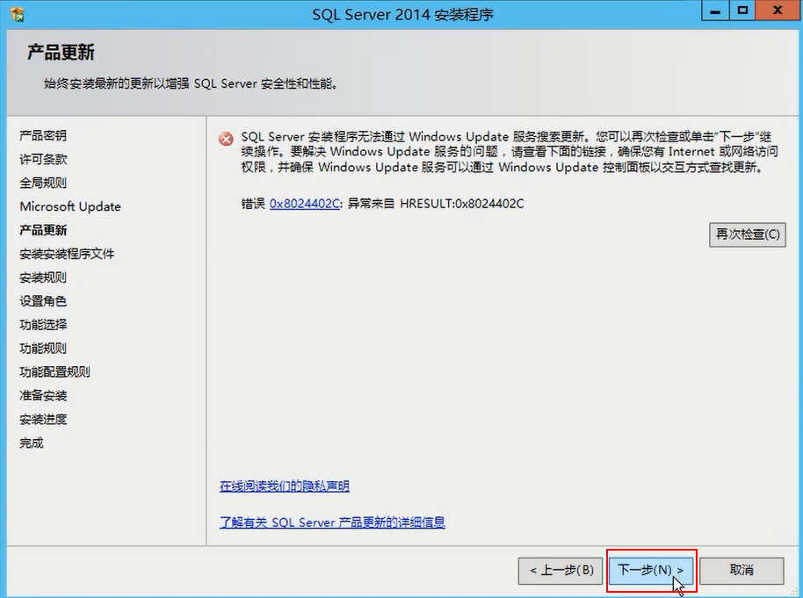Select the 全局规则 step in the sidebar
Screen dimensions: 803x598
(43, 183)
